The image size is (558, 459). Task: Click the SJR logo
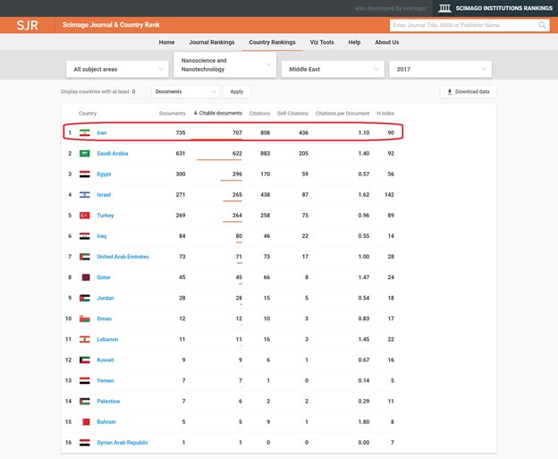pos(28,25)
